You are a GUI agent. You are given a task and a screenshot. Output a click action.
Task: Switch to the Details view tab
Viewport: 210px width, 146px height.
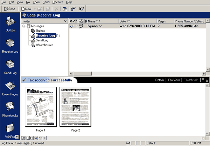(x=160, y=80)
